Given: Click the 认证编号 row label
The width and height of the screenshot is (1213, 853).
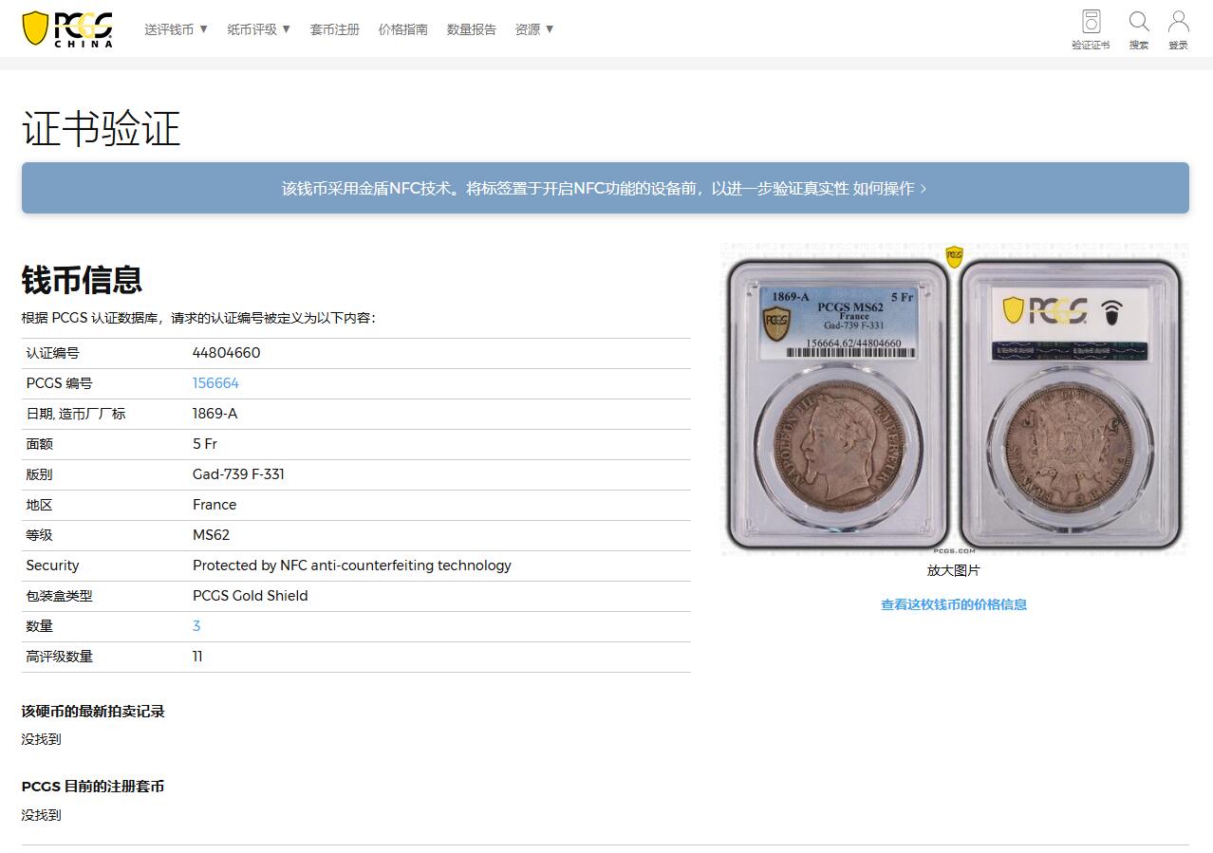Looking at the screenshot, I should point(53,353).
